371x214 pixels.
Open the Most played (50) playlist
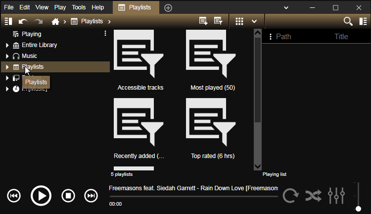click(213, 59)
